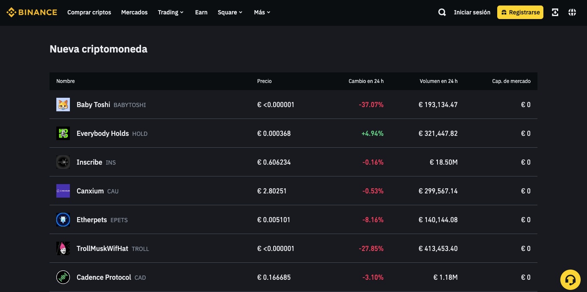Sort by Precio column header
Image resolution: width=587 pixels, height=292 pixels.
[x=264, y=81]
